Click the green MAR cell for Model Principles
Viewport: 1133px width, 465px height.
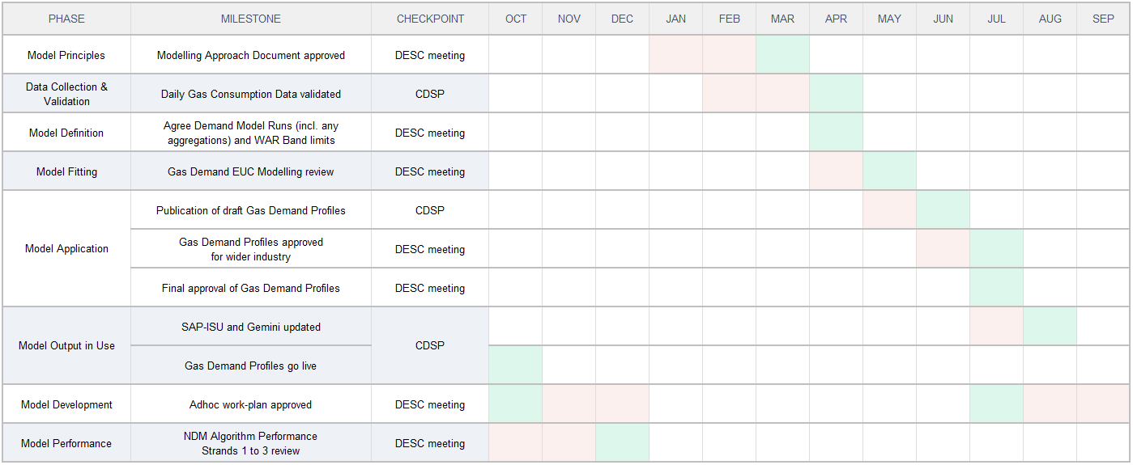[x=783, y=55]
